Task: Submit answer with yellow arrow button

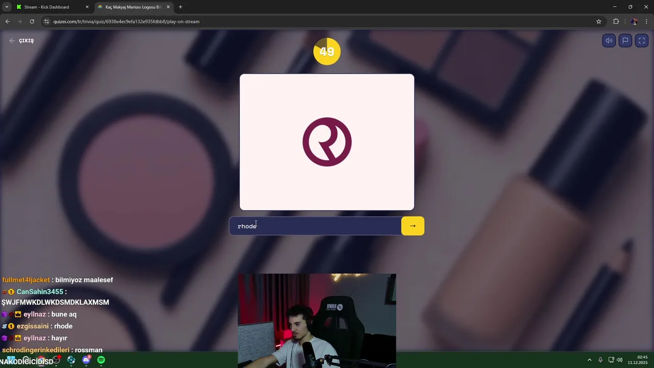Action: click(413, 226)
